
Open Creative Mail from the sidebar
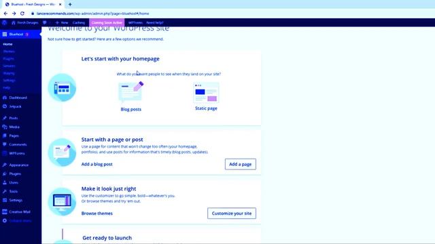(x=20, y=212)
